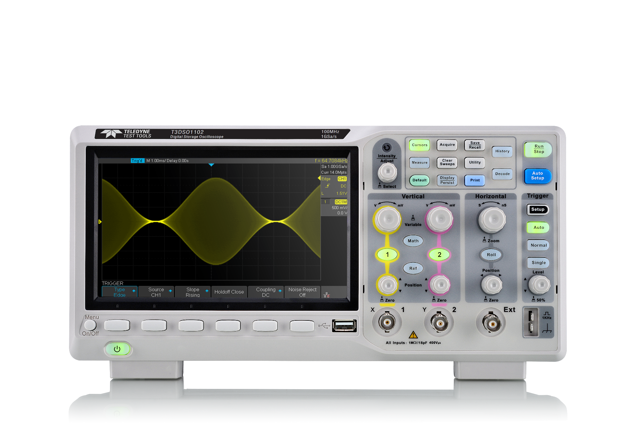Toggle Channel 1 display on or off
636x424 pixels.
tap(387, 254)
